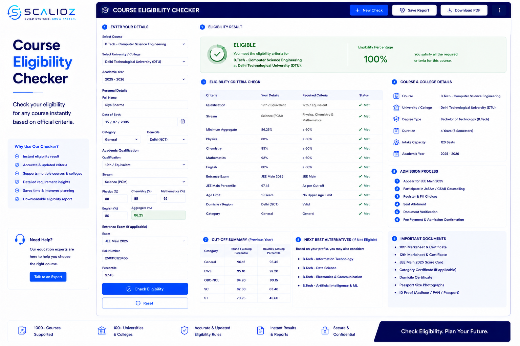Image resolution: width=520 pixels, height=346 pixels.
Task: Open the Select Course dropdown
Action: [x=145, y=44]
